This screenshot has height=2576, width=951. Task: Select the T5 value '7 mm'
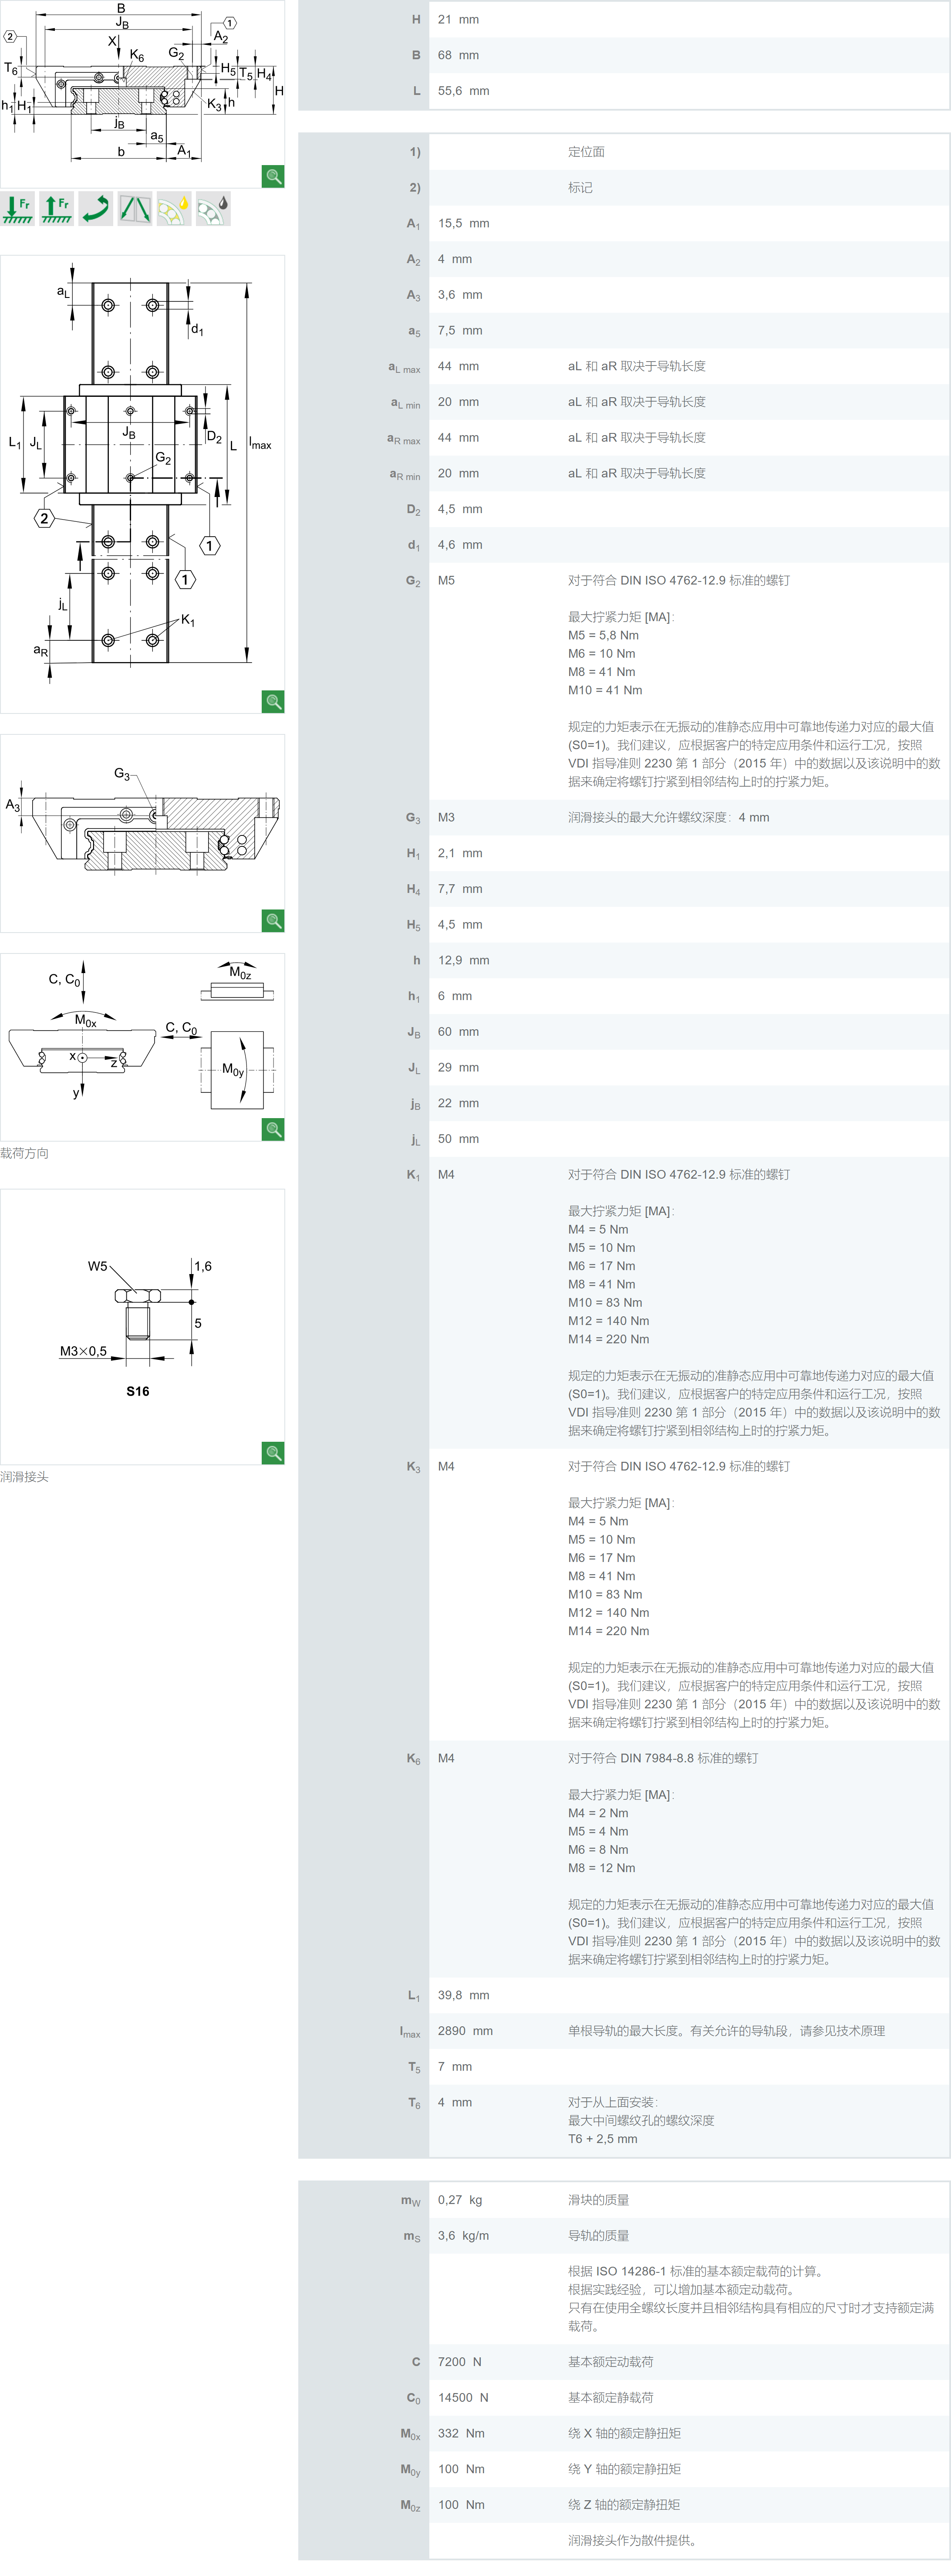click(x=454, y=2067)
